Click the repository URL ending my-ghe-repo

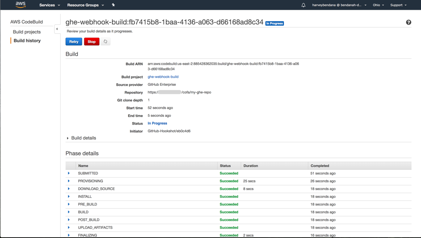tap(179, 92)
